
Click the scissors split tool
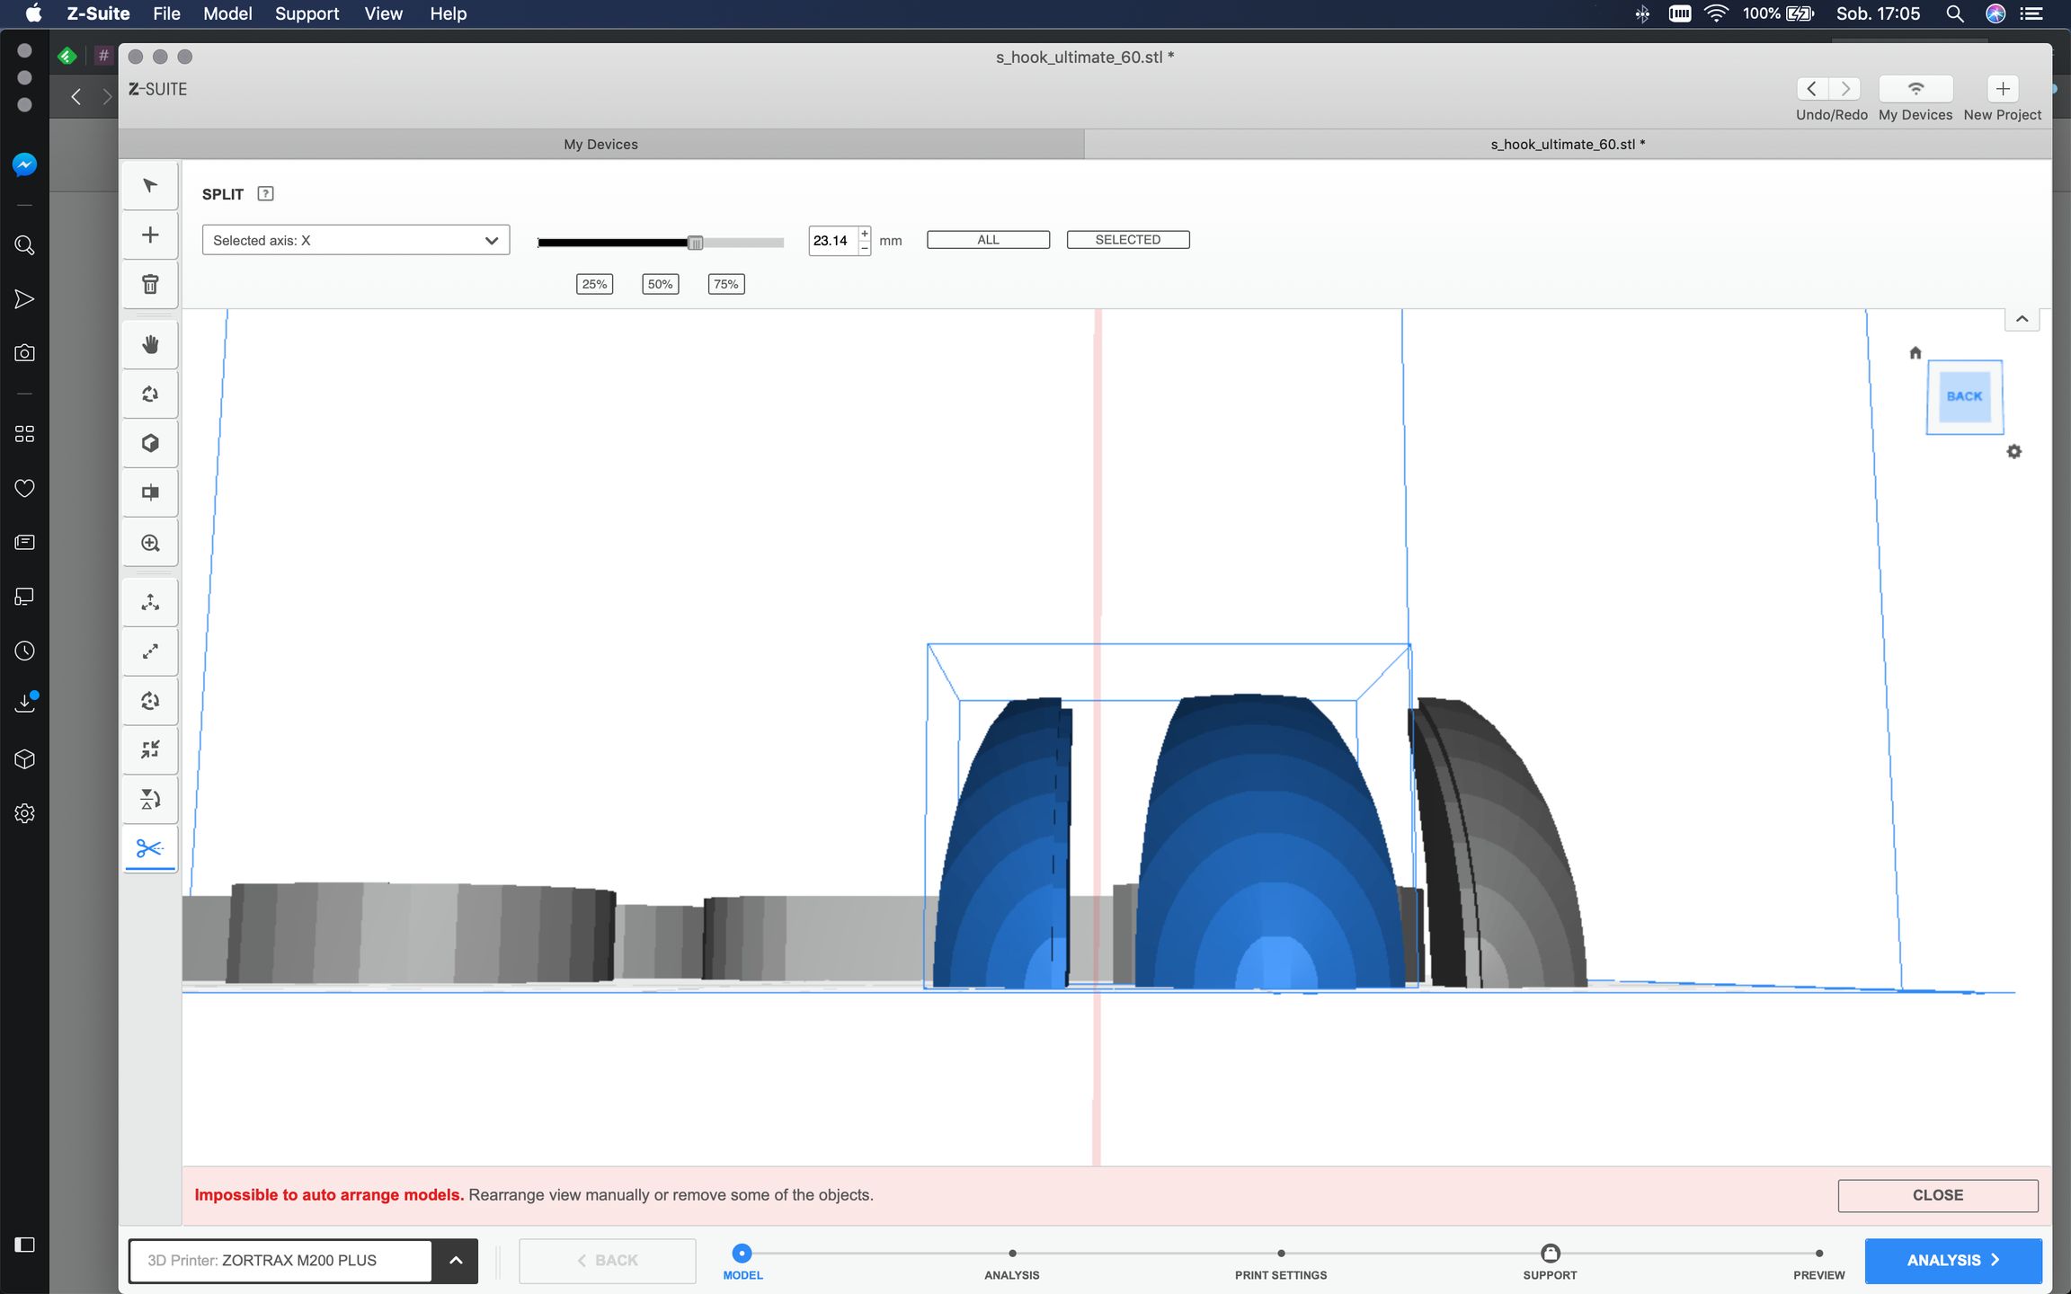pos(150,848)
